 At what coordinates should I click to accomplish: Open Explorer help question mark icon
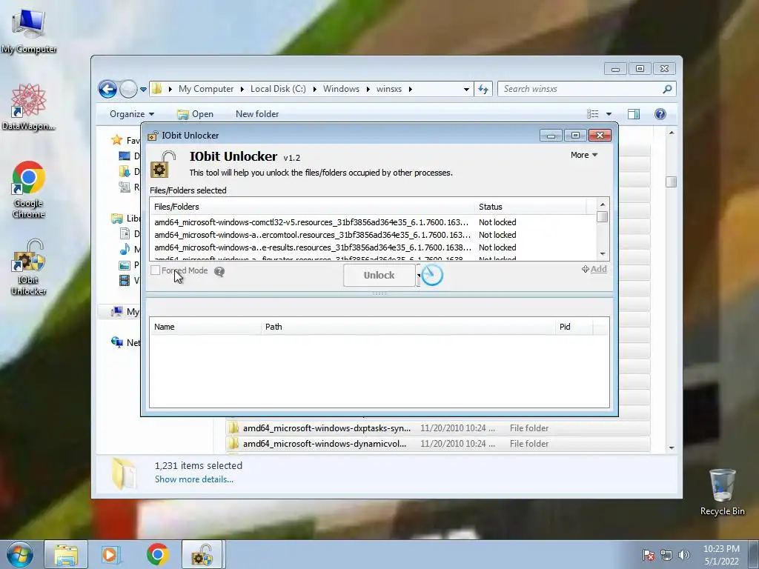660,114
